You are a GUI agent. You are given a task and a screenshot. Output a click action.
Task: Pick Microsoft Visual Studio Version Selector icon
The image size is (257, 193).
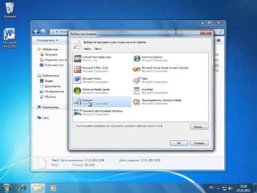137,69
